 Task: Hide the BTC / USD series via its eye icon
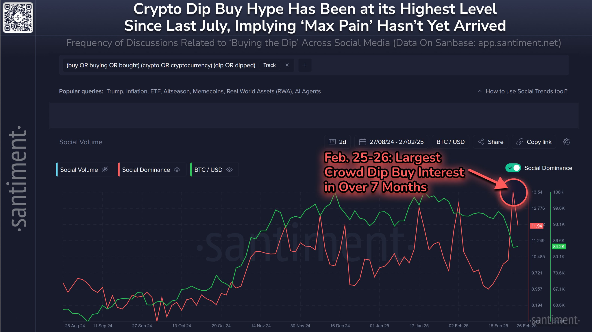(x=229, y=169)
